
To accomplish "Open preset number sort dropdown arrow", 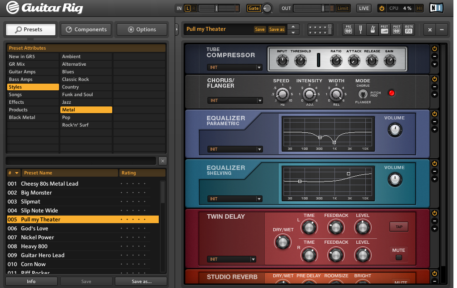I will click(x=17, y=173).
